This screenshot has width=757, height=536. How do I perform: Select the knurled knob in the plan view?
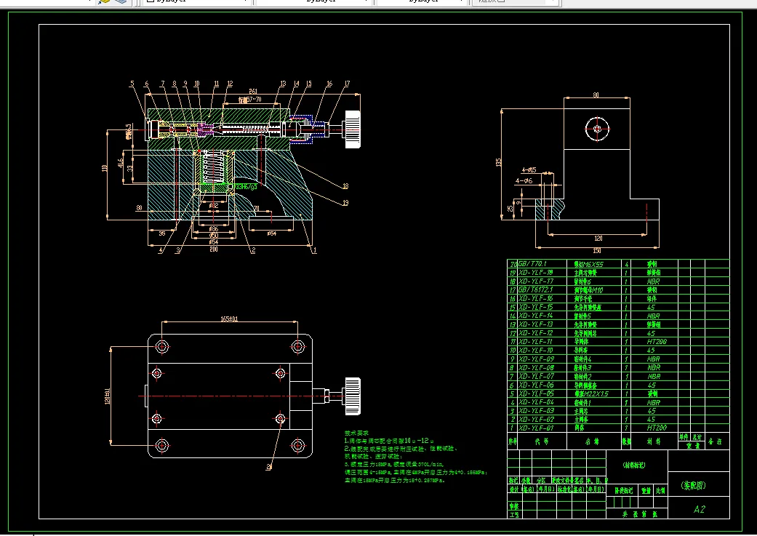(x=353, y=396)
